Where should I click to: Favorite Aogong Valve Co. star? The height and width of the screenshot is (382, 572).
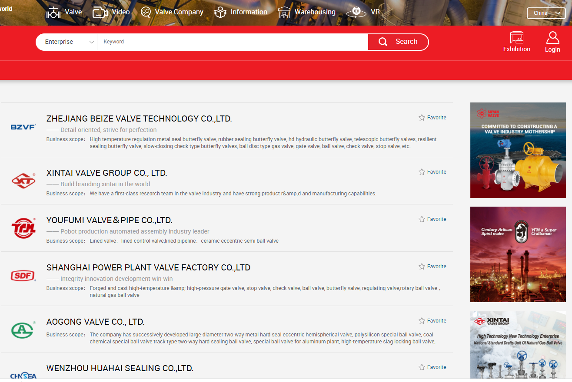click(x=422, y=321)
